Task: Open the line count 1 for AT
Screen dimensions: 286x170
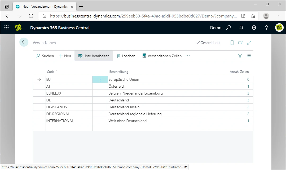Action: click(248, 86)
